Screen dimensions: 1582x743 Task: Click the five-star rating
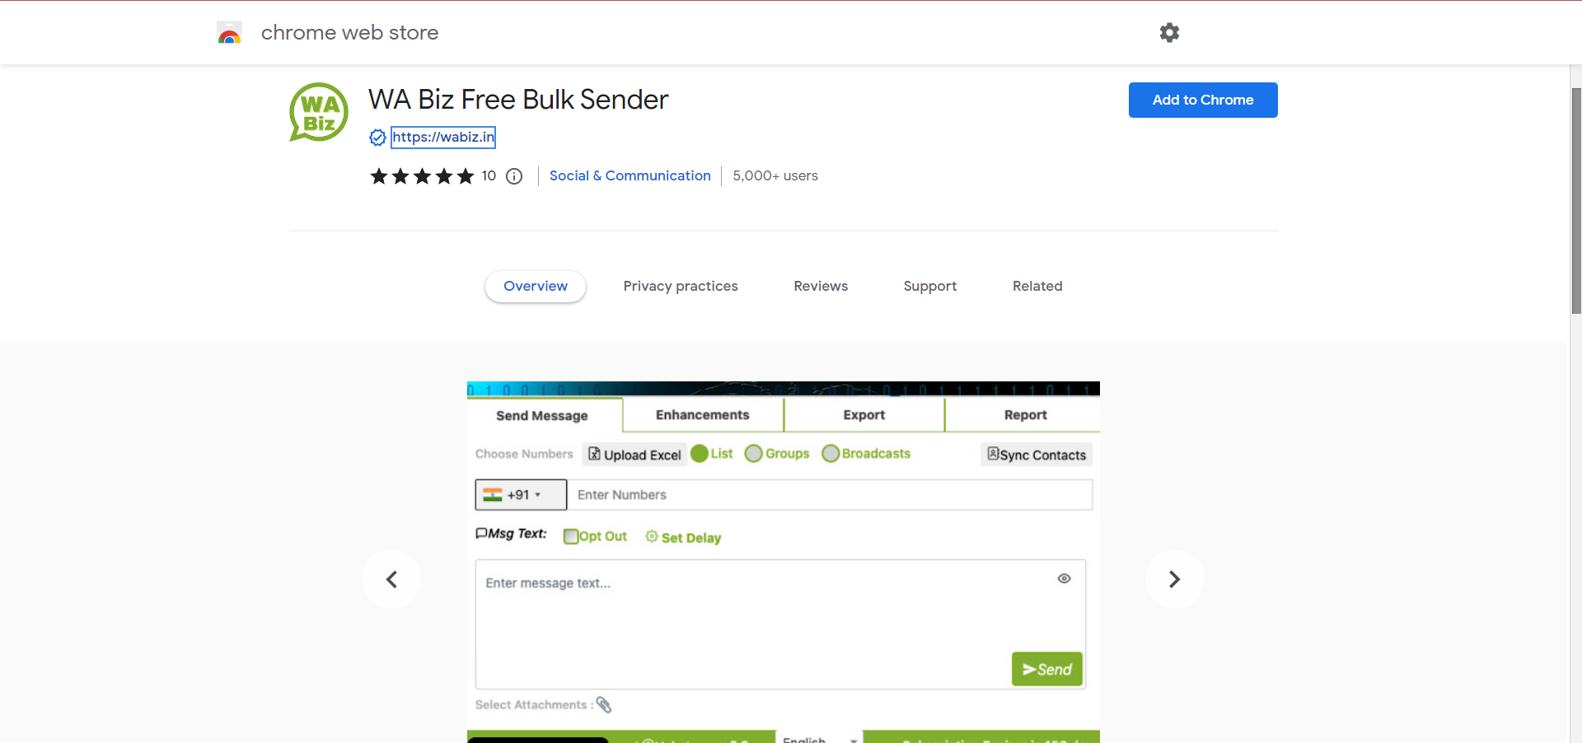pyautogui.click(x=422, y=176)
